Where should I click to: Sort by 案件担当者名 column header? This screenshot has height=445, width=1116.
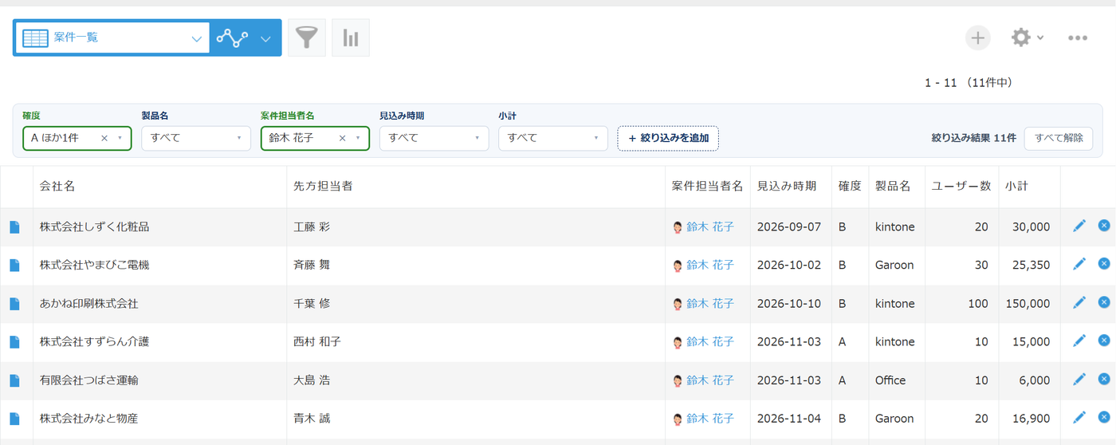click(708, 187)
